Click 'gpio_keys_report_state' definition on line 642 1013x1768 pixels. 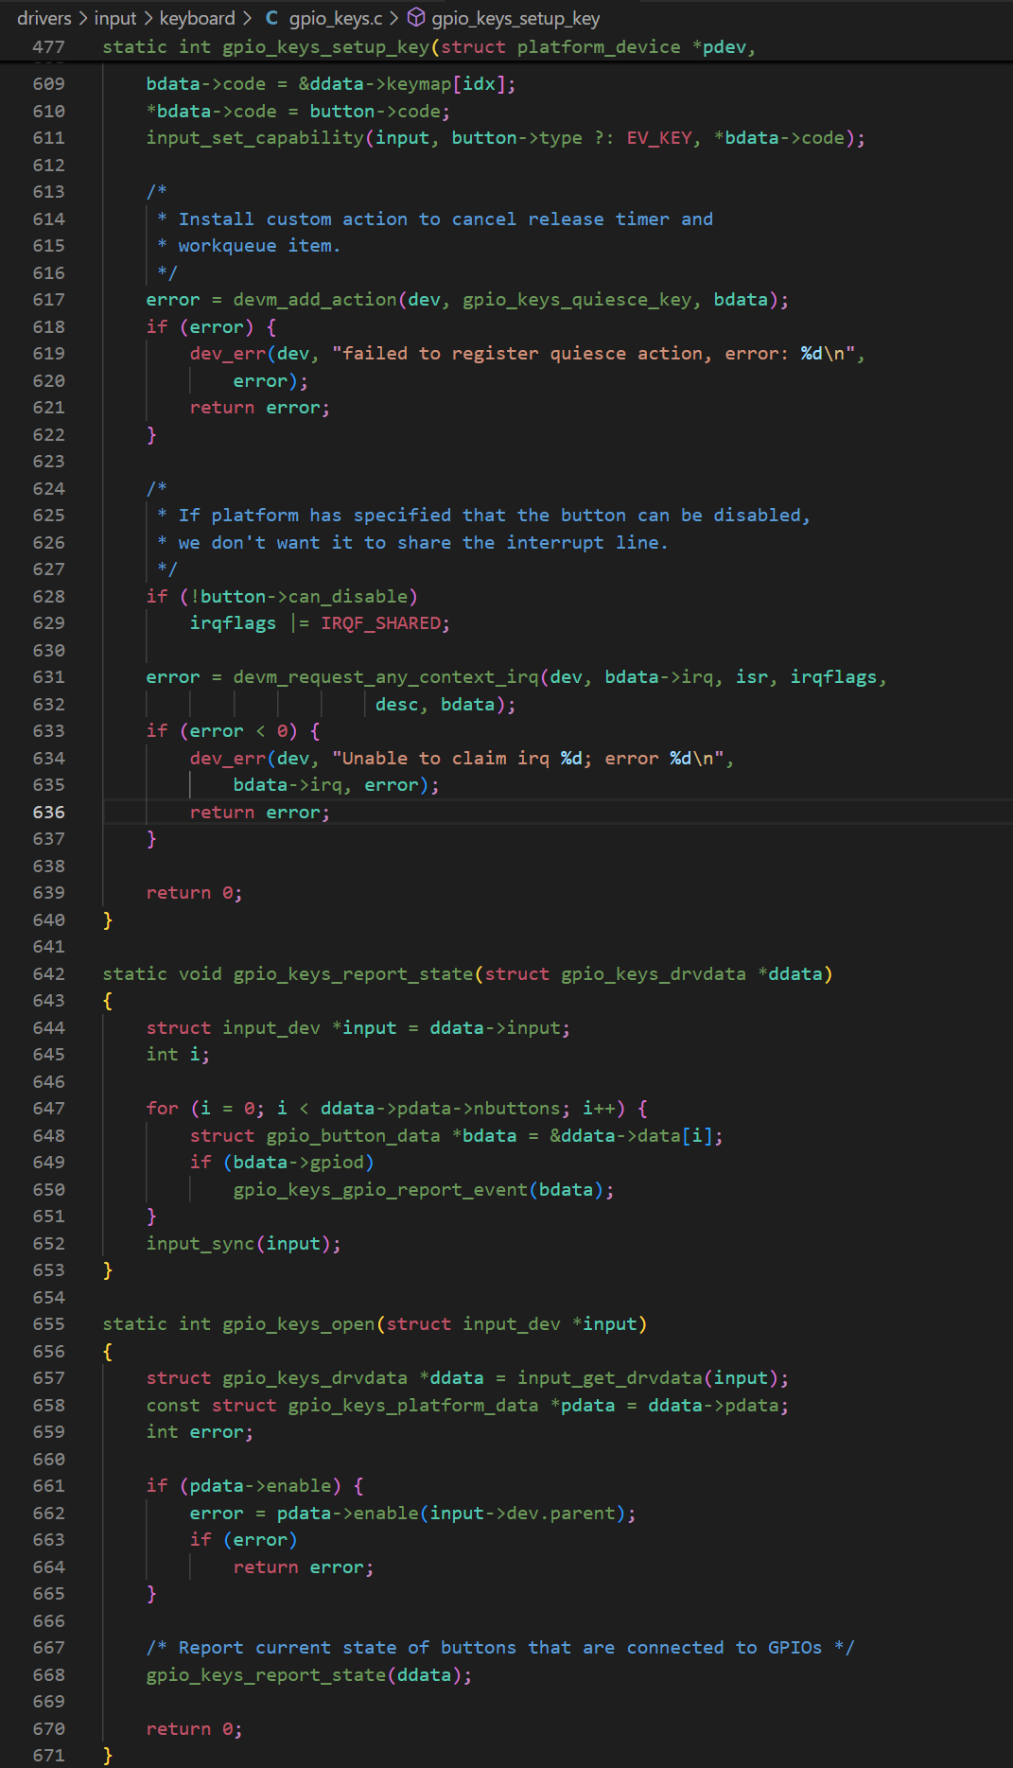353,974
